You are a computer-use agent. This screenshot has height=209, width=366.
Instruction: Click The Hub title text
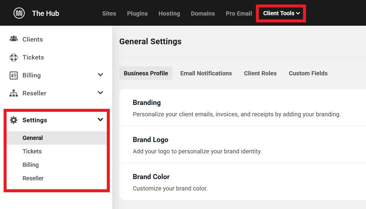[46, 13]
